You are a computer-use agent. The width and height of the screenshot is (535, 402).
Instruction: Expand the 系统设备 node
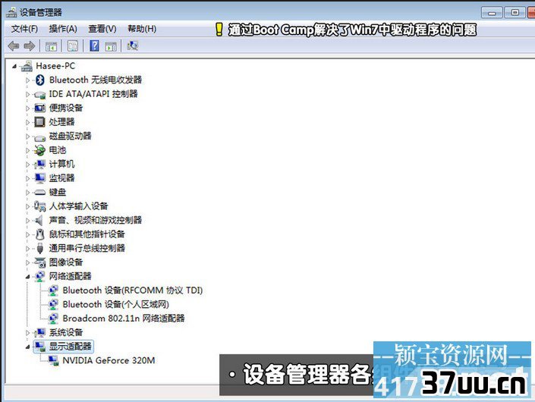pyautogui.click(x=28, y=332)
